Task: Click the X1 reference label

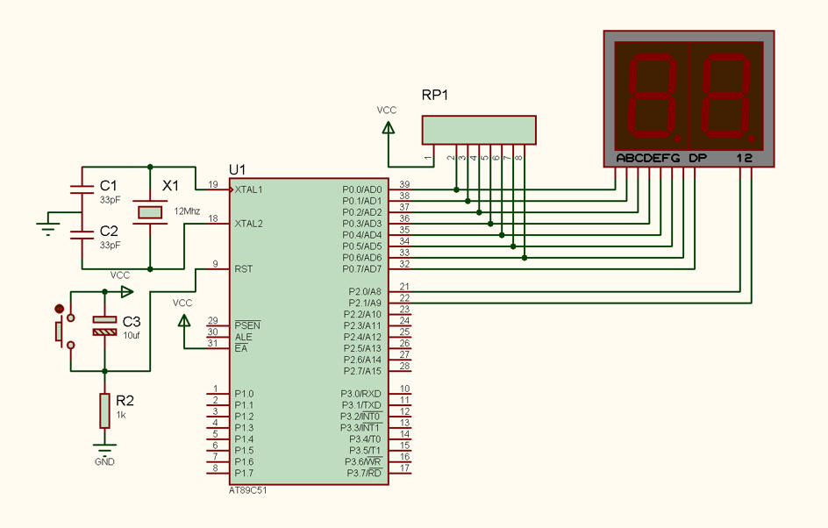Action: coord(170,185)
